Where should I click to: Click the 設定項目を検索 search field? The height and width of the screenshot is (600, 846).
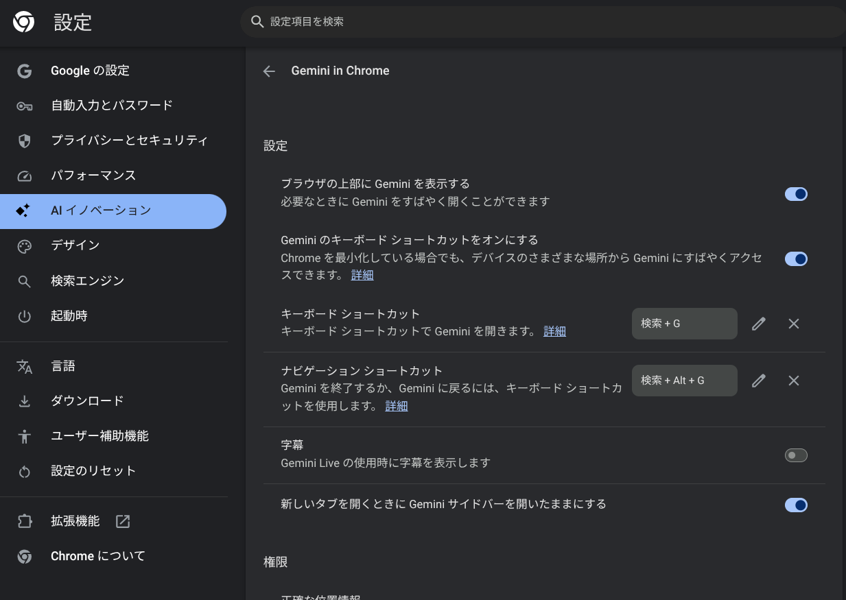542,22
